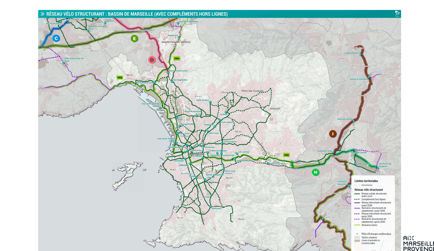This screenshot has height=251, width=434.
Task: Click the 'La Pomme Gare' label
Action: tap(243, 160)
